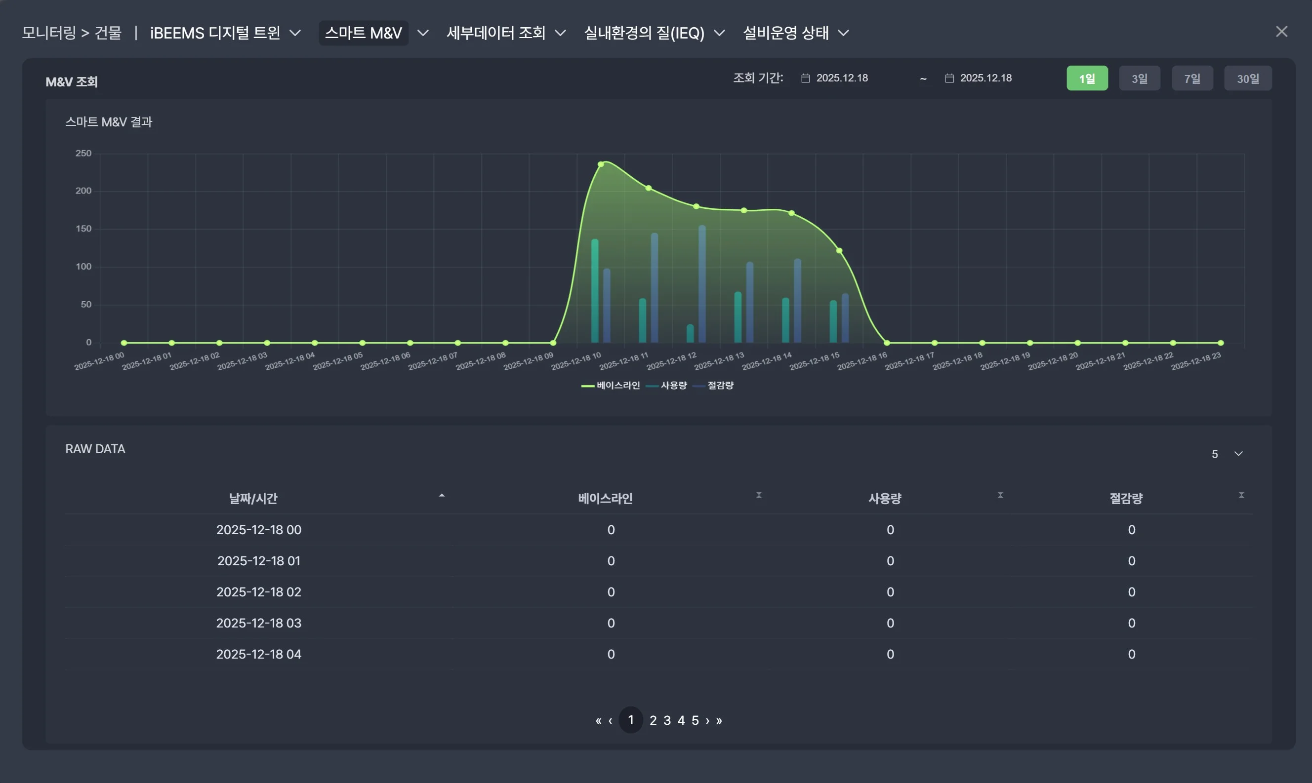
Task: Click row 2025-12-18 01 date cell
Action: coord(259,561)
